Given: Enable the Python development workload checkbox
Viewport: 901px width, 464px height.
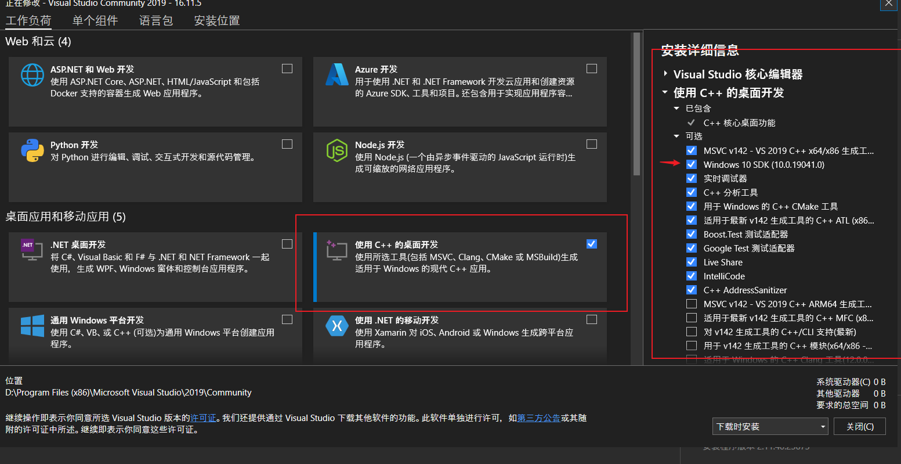Looking at the screenshot, I should click(287, 144).
